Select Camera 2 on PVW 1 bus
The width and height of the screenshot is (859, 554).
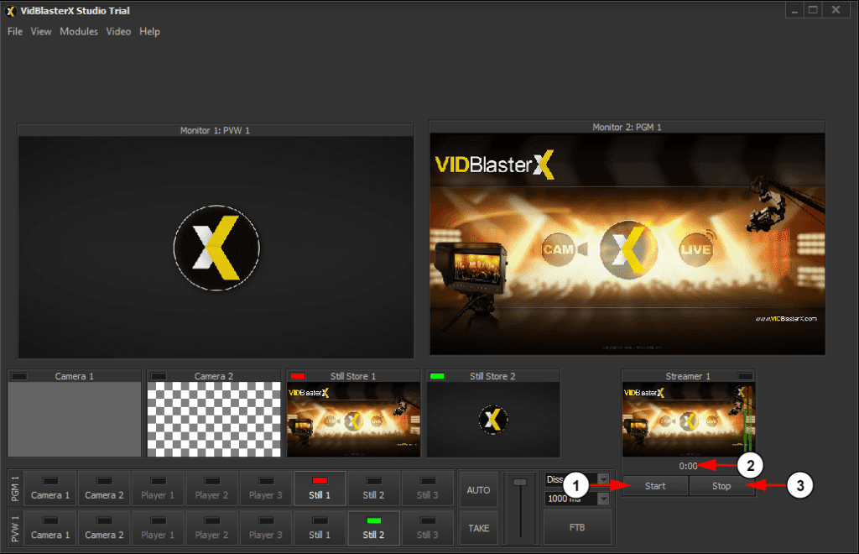104,528
